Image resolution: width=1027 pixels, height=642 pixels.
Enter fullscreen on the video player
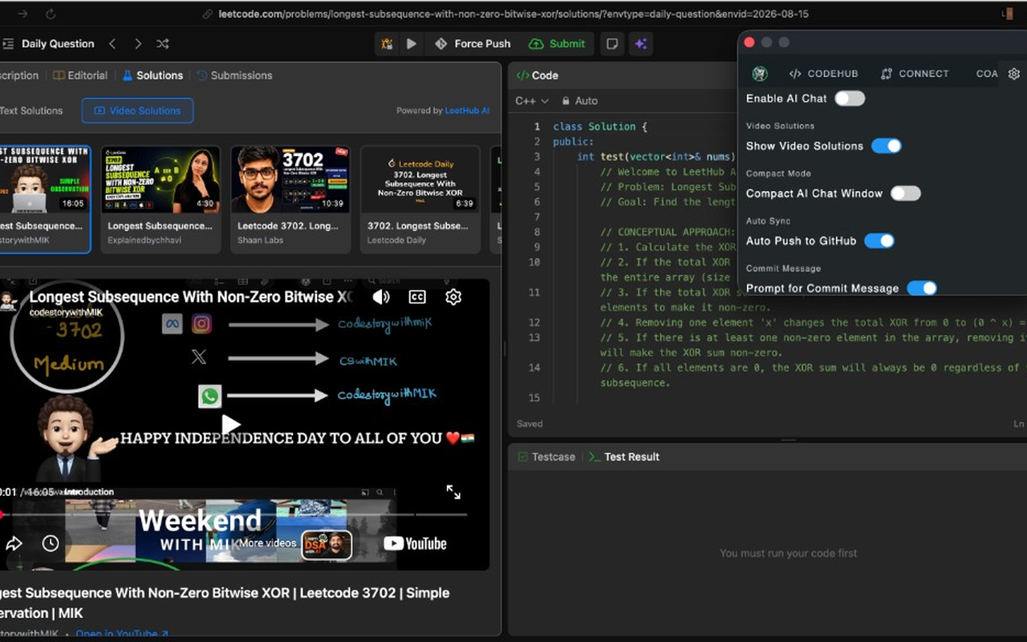[453, 492]
